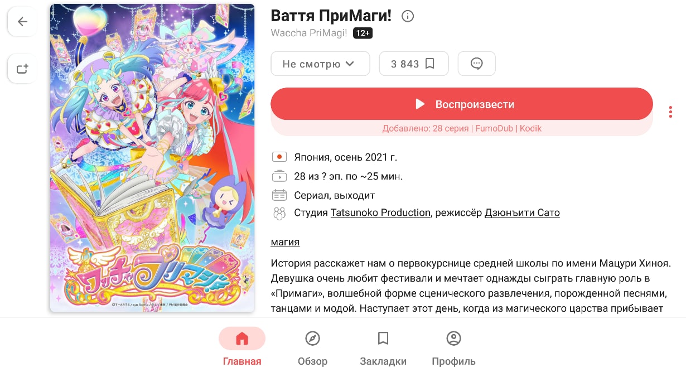The image size is (686, 372).
Task: Click the episodes count icon
Action: pyautogui.click(x=279, y=176)
